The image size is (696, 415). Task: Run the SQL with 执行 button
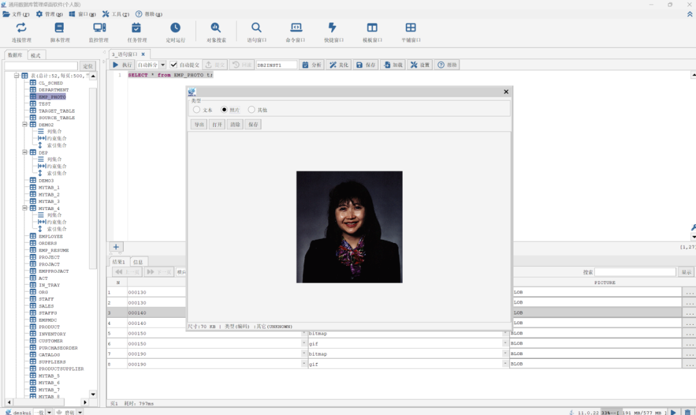[122, 65]
